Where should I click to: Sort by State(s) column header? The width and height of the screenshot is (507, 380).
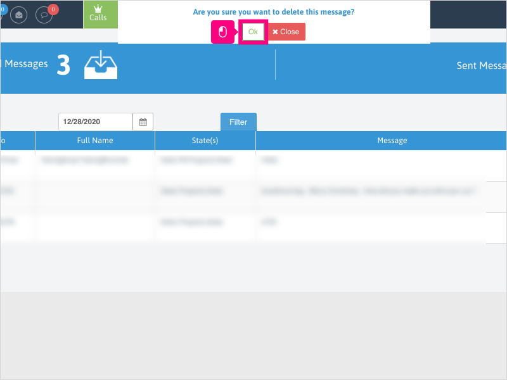coord(205,141)
